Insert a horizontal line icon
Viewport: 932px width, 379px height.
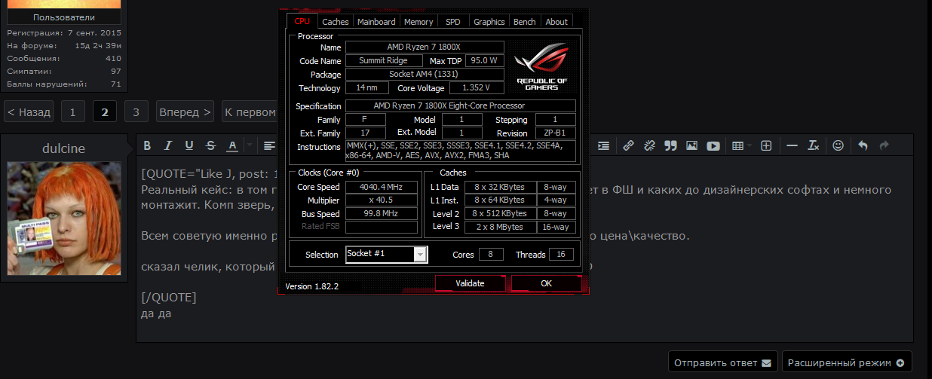(x=791, y=145)
